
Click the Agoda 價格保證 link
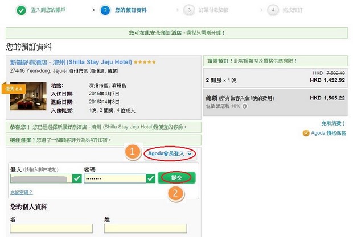tap(329, 133)
